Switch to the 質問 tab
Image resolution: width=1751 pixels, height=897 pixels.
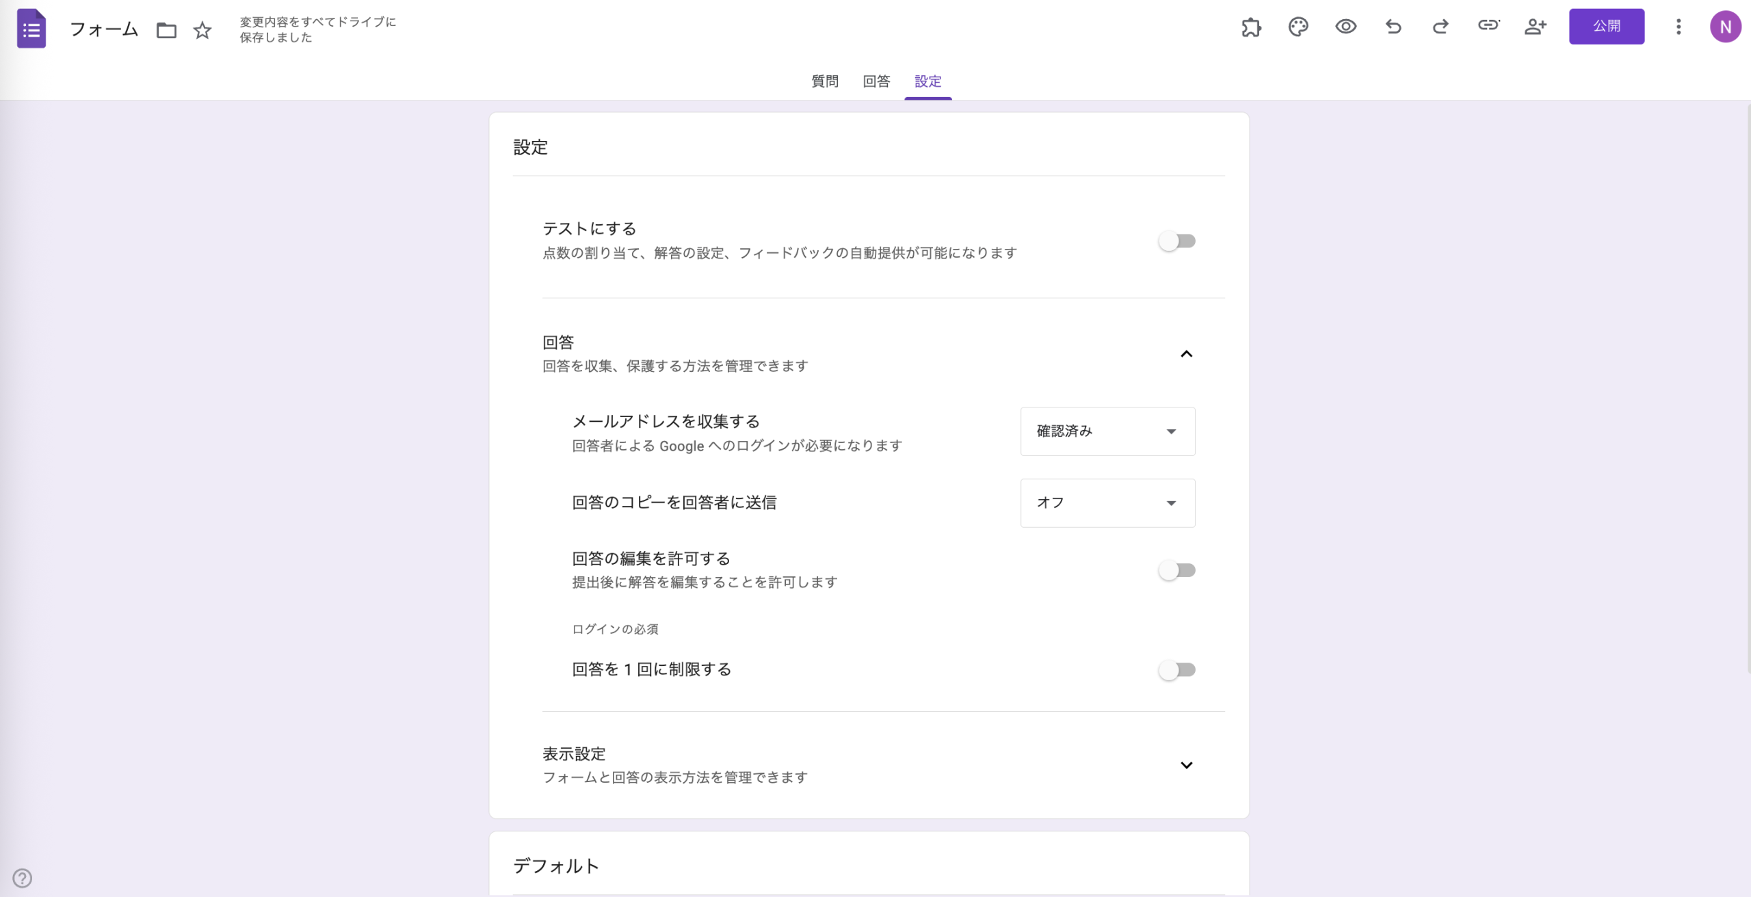(824, 81)
